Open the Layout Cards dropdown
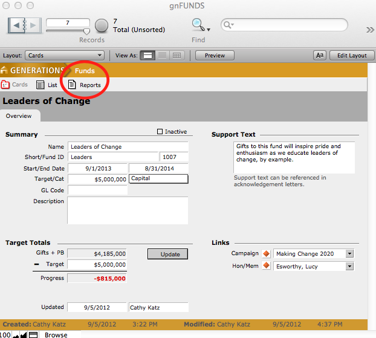Screen dimensions: 376x338 point(66,55)
